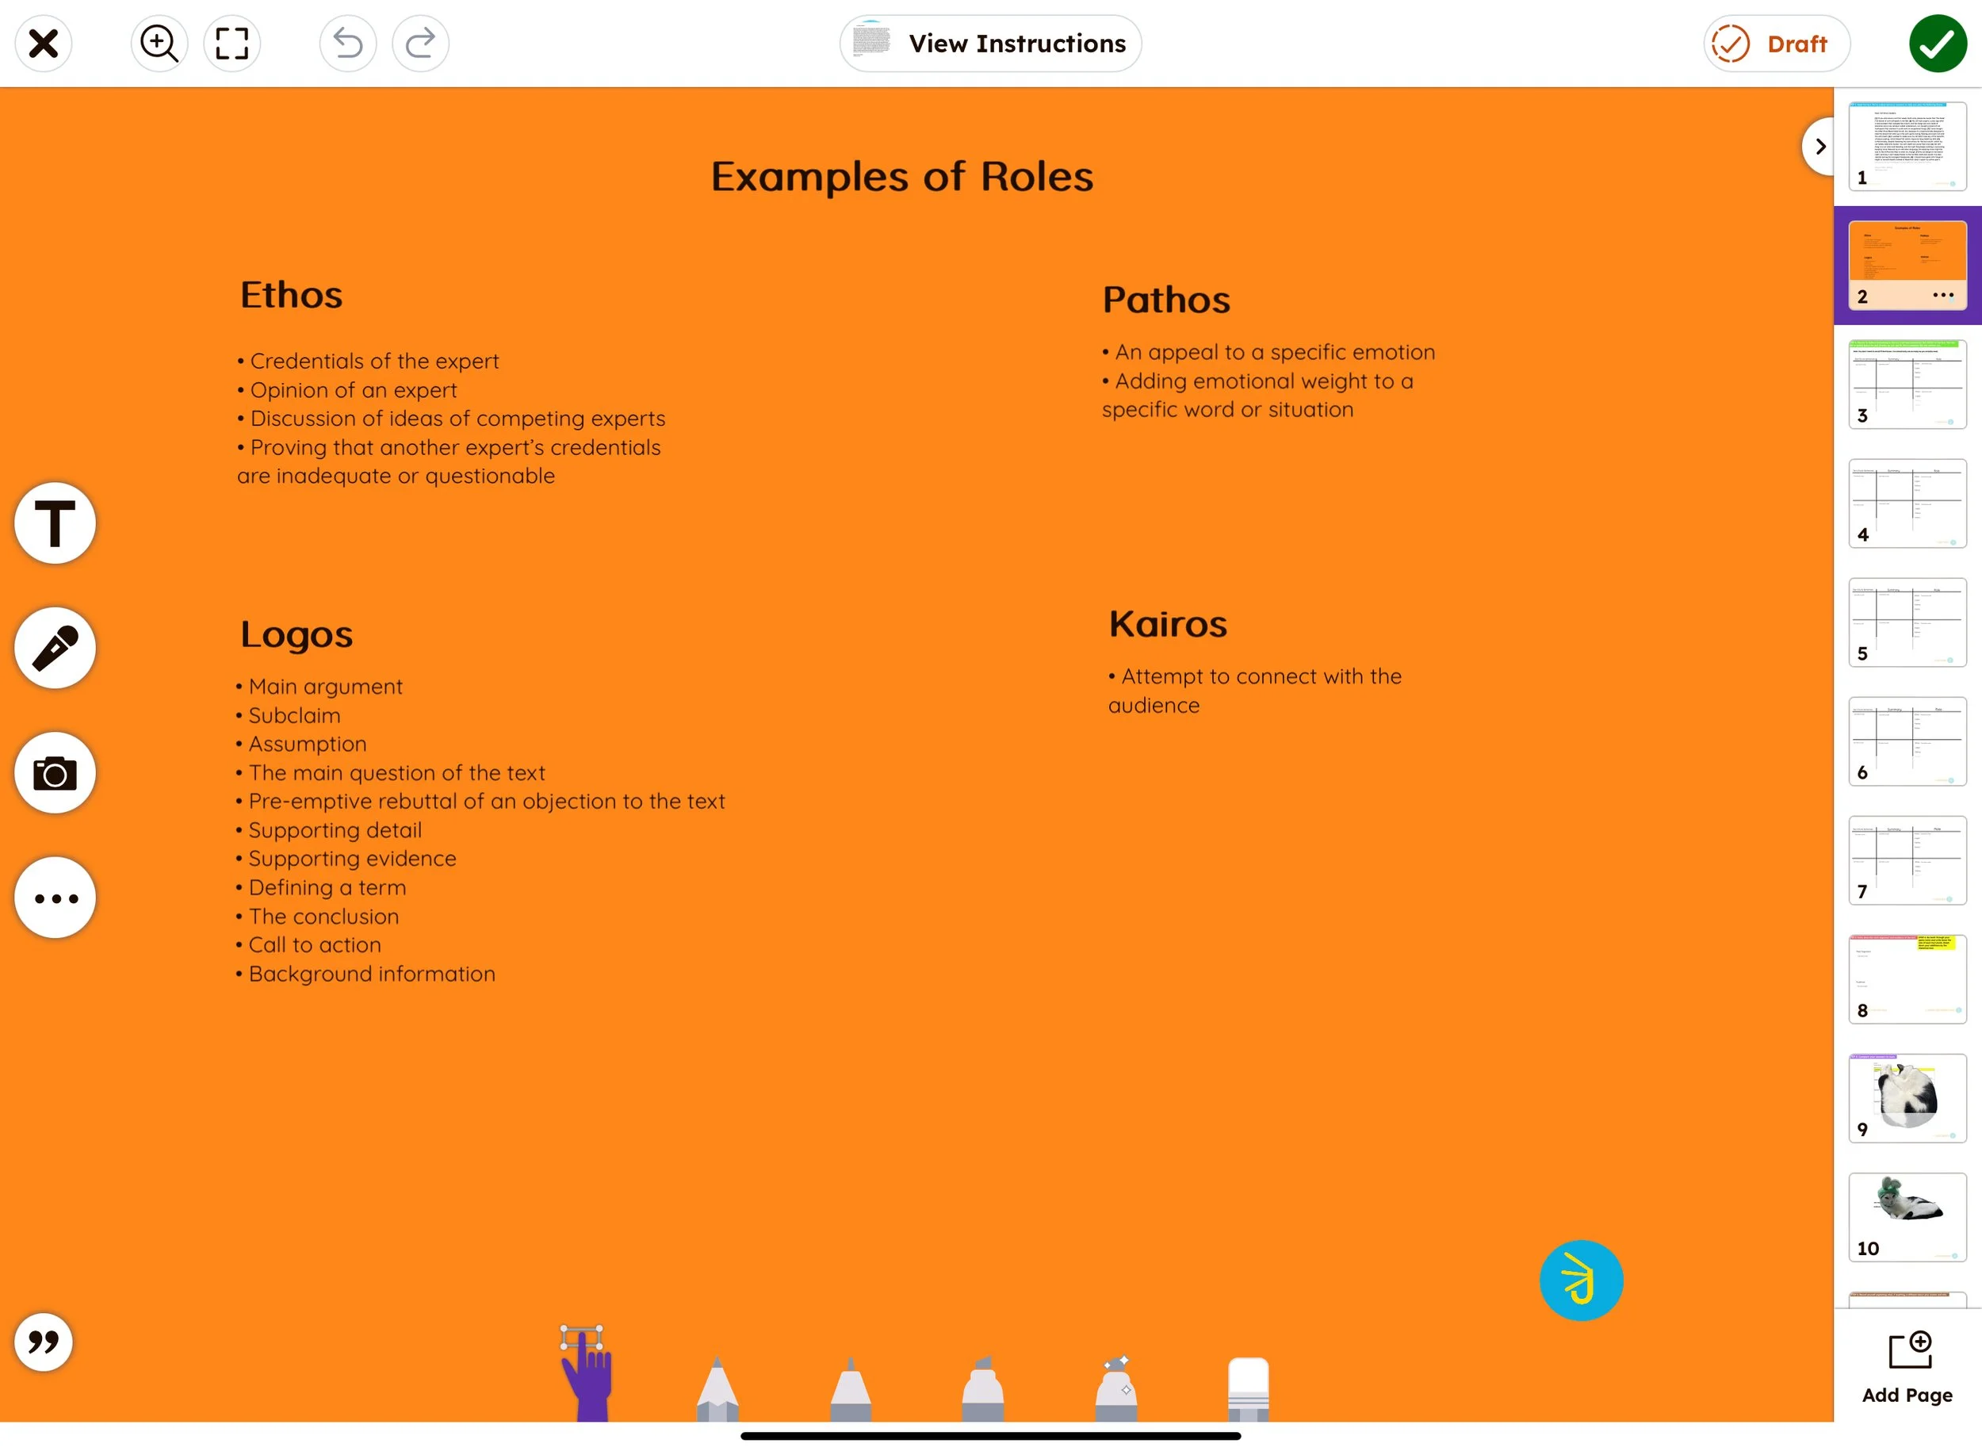Click the blue circle sticker on canvas
The image size is (1982, 1451).
coord(1581,1280)
